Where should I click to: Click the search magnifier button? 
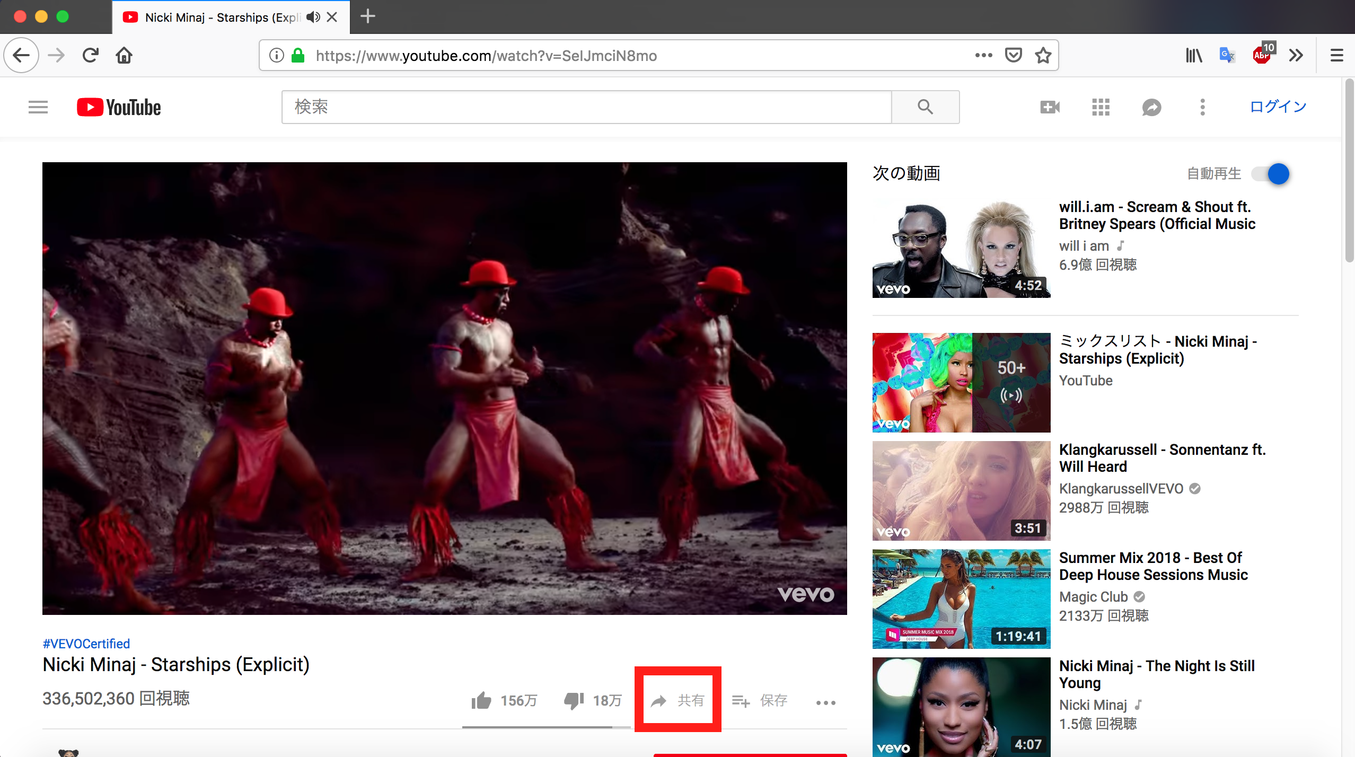click(925, 107)
